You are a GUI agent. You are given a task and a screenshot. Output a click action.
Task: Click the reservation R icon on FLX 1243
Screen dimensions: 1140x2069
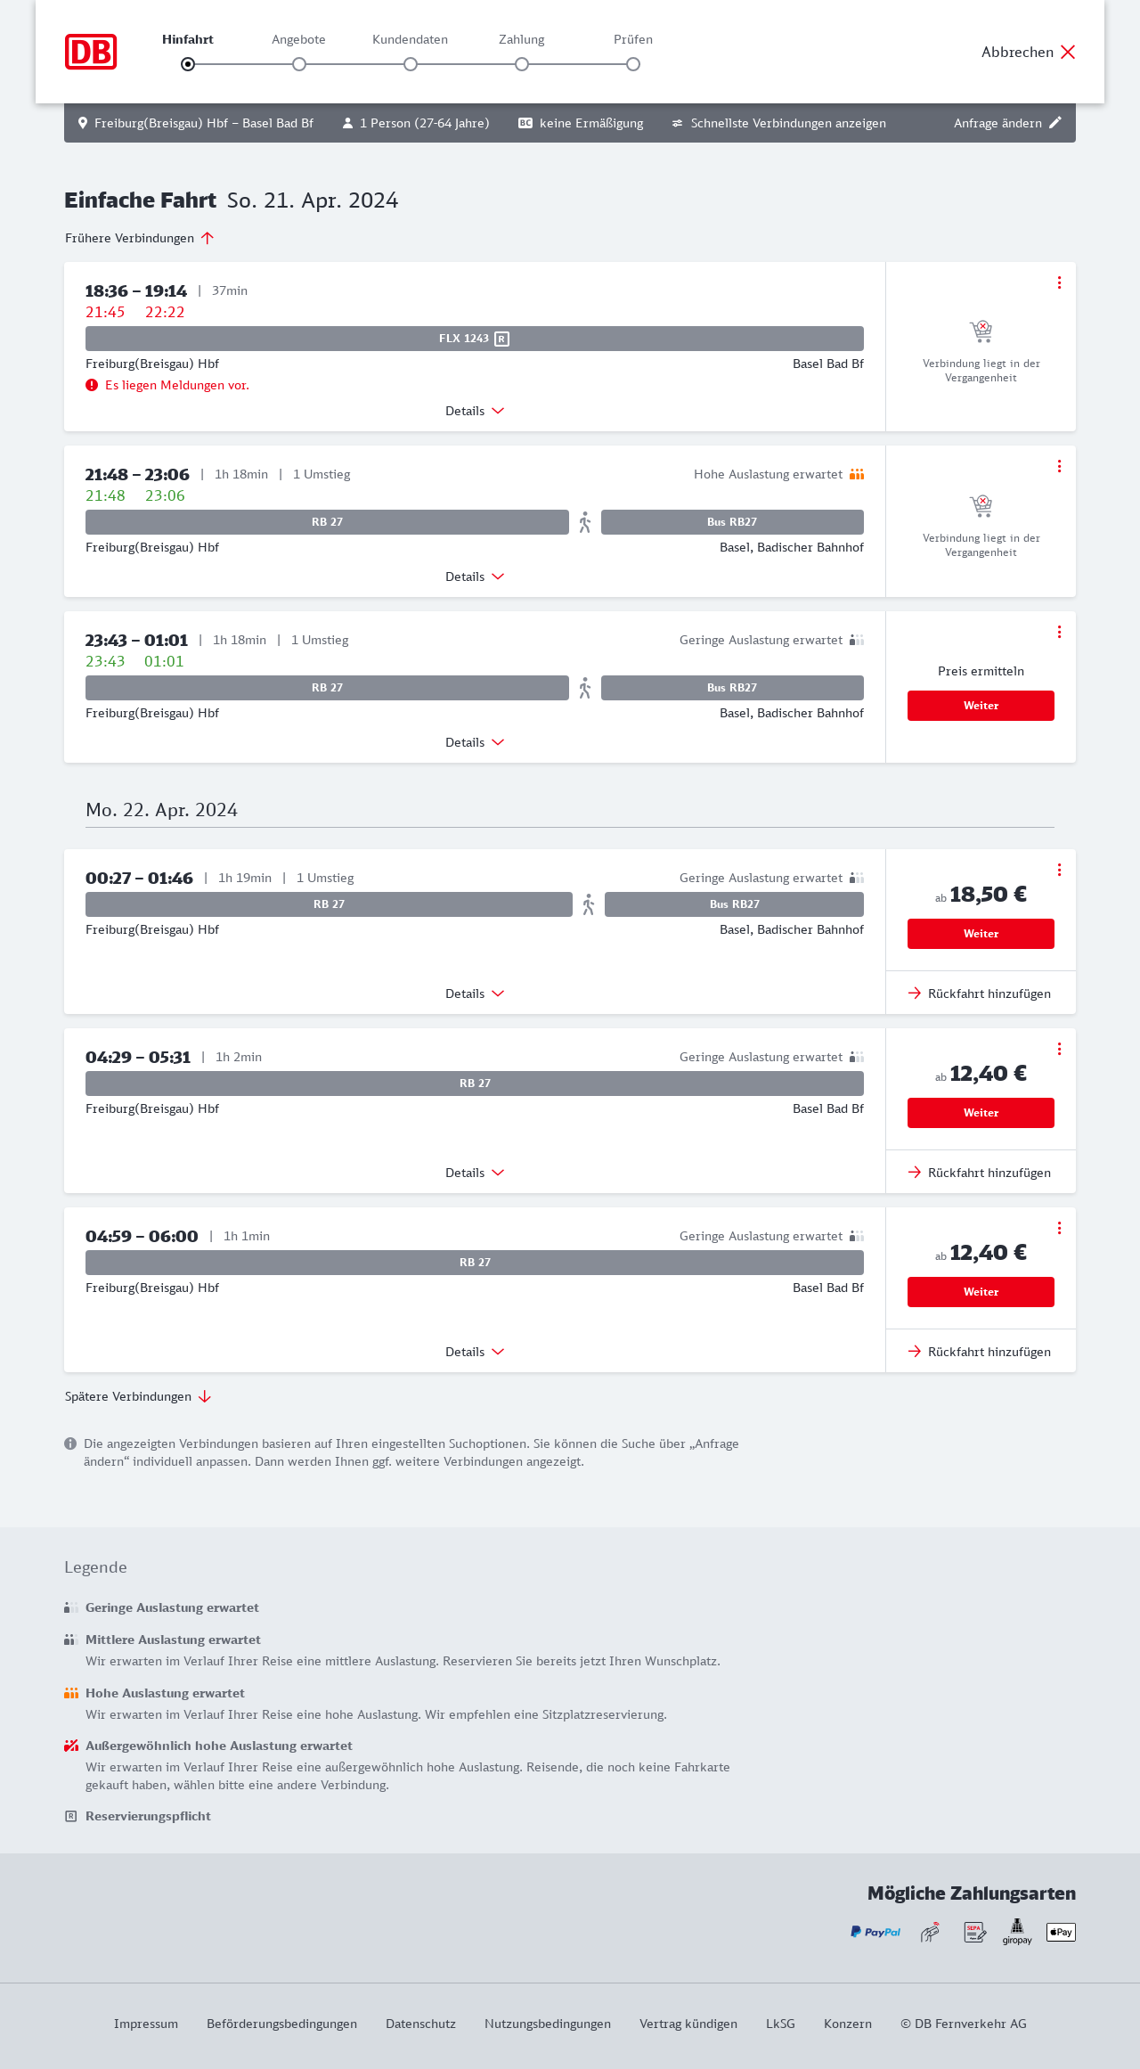pos(502,339)
